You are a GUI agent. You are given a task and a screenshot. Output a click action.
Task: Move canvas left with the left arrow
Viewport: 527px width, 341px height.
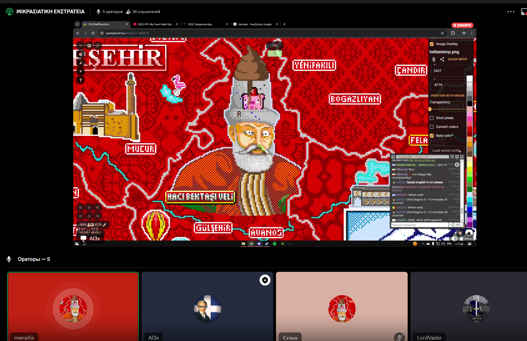(x=80, y=216)
